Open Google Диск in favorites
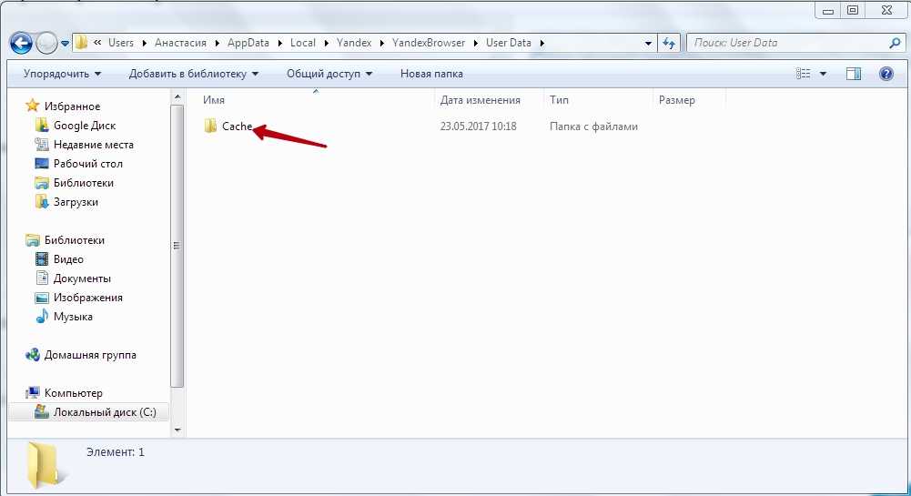Viewport: 911px width, 496px height. click(x=84, y=126)
